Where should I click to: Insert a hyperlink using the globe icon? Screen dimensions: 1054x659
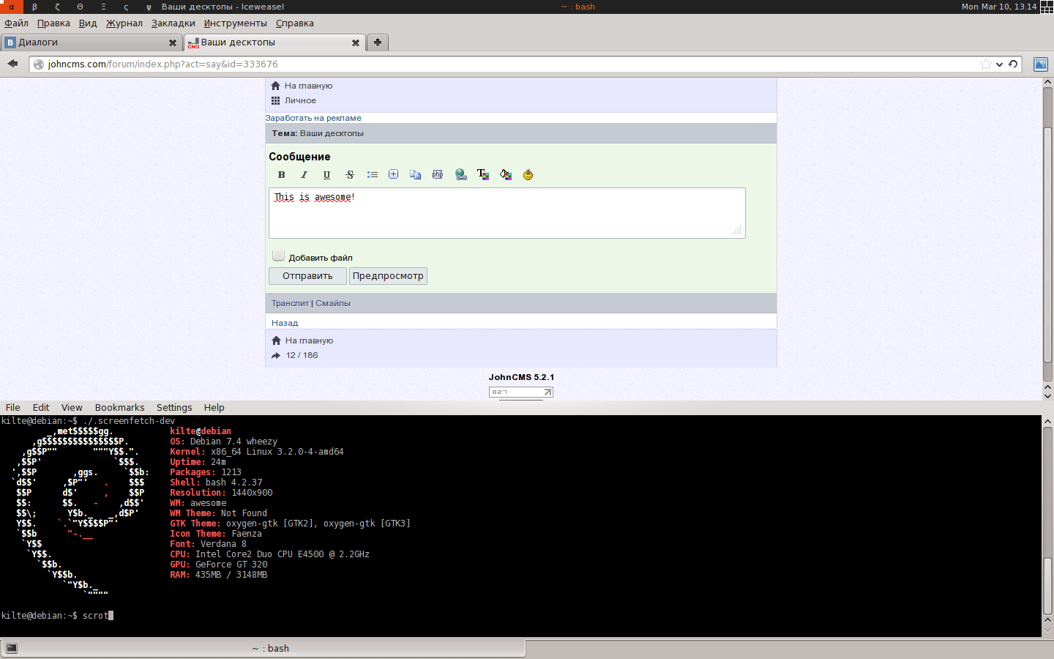[x=460, y=175]
